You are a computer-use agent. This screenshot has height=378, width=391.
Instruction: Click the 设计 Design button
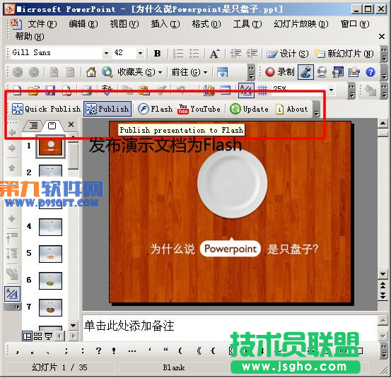coord(288,53)
